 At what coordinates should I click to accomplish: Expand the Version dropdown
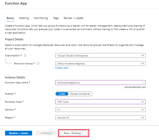pyautogui.click(x=100, y=110)
